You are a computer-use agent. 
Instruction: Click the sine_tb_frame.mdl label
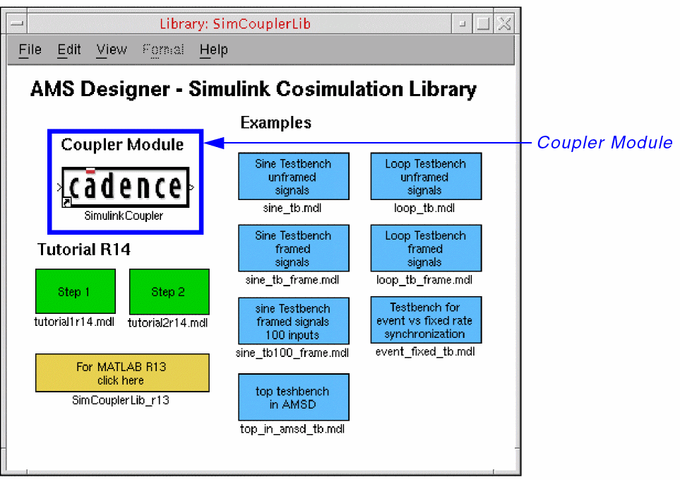pos(292,281)
